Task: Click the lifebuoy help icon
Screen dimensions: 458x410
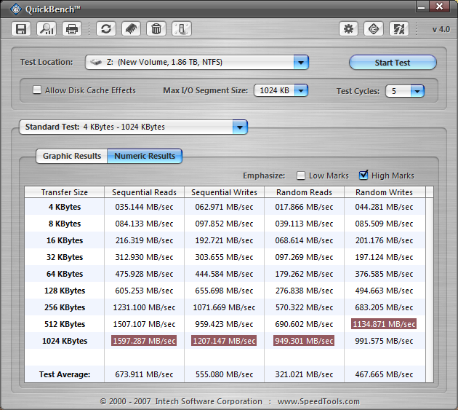Action: (374, 29)
